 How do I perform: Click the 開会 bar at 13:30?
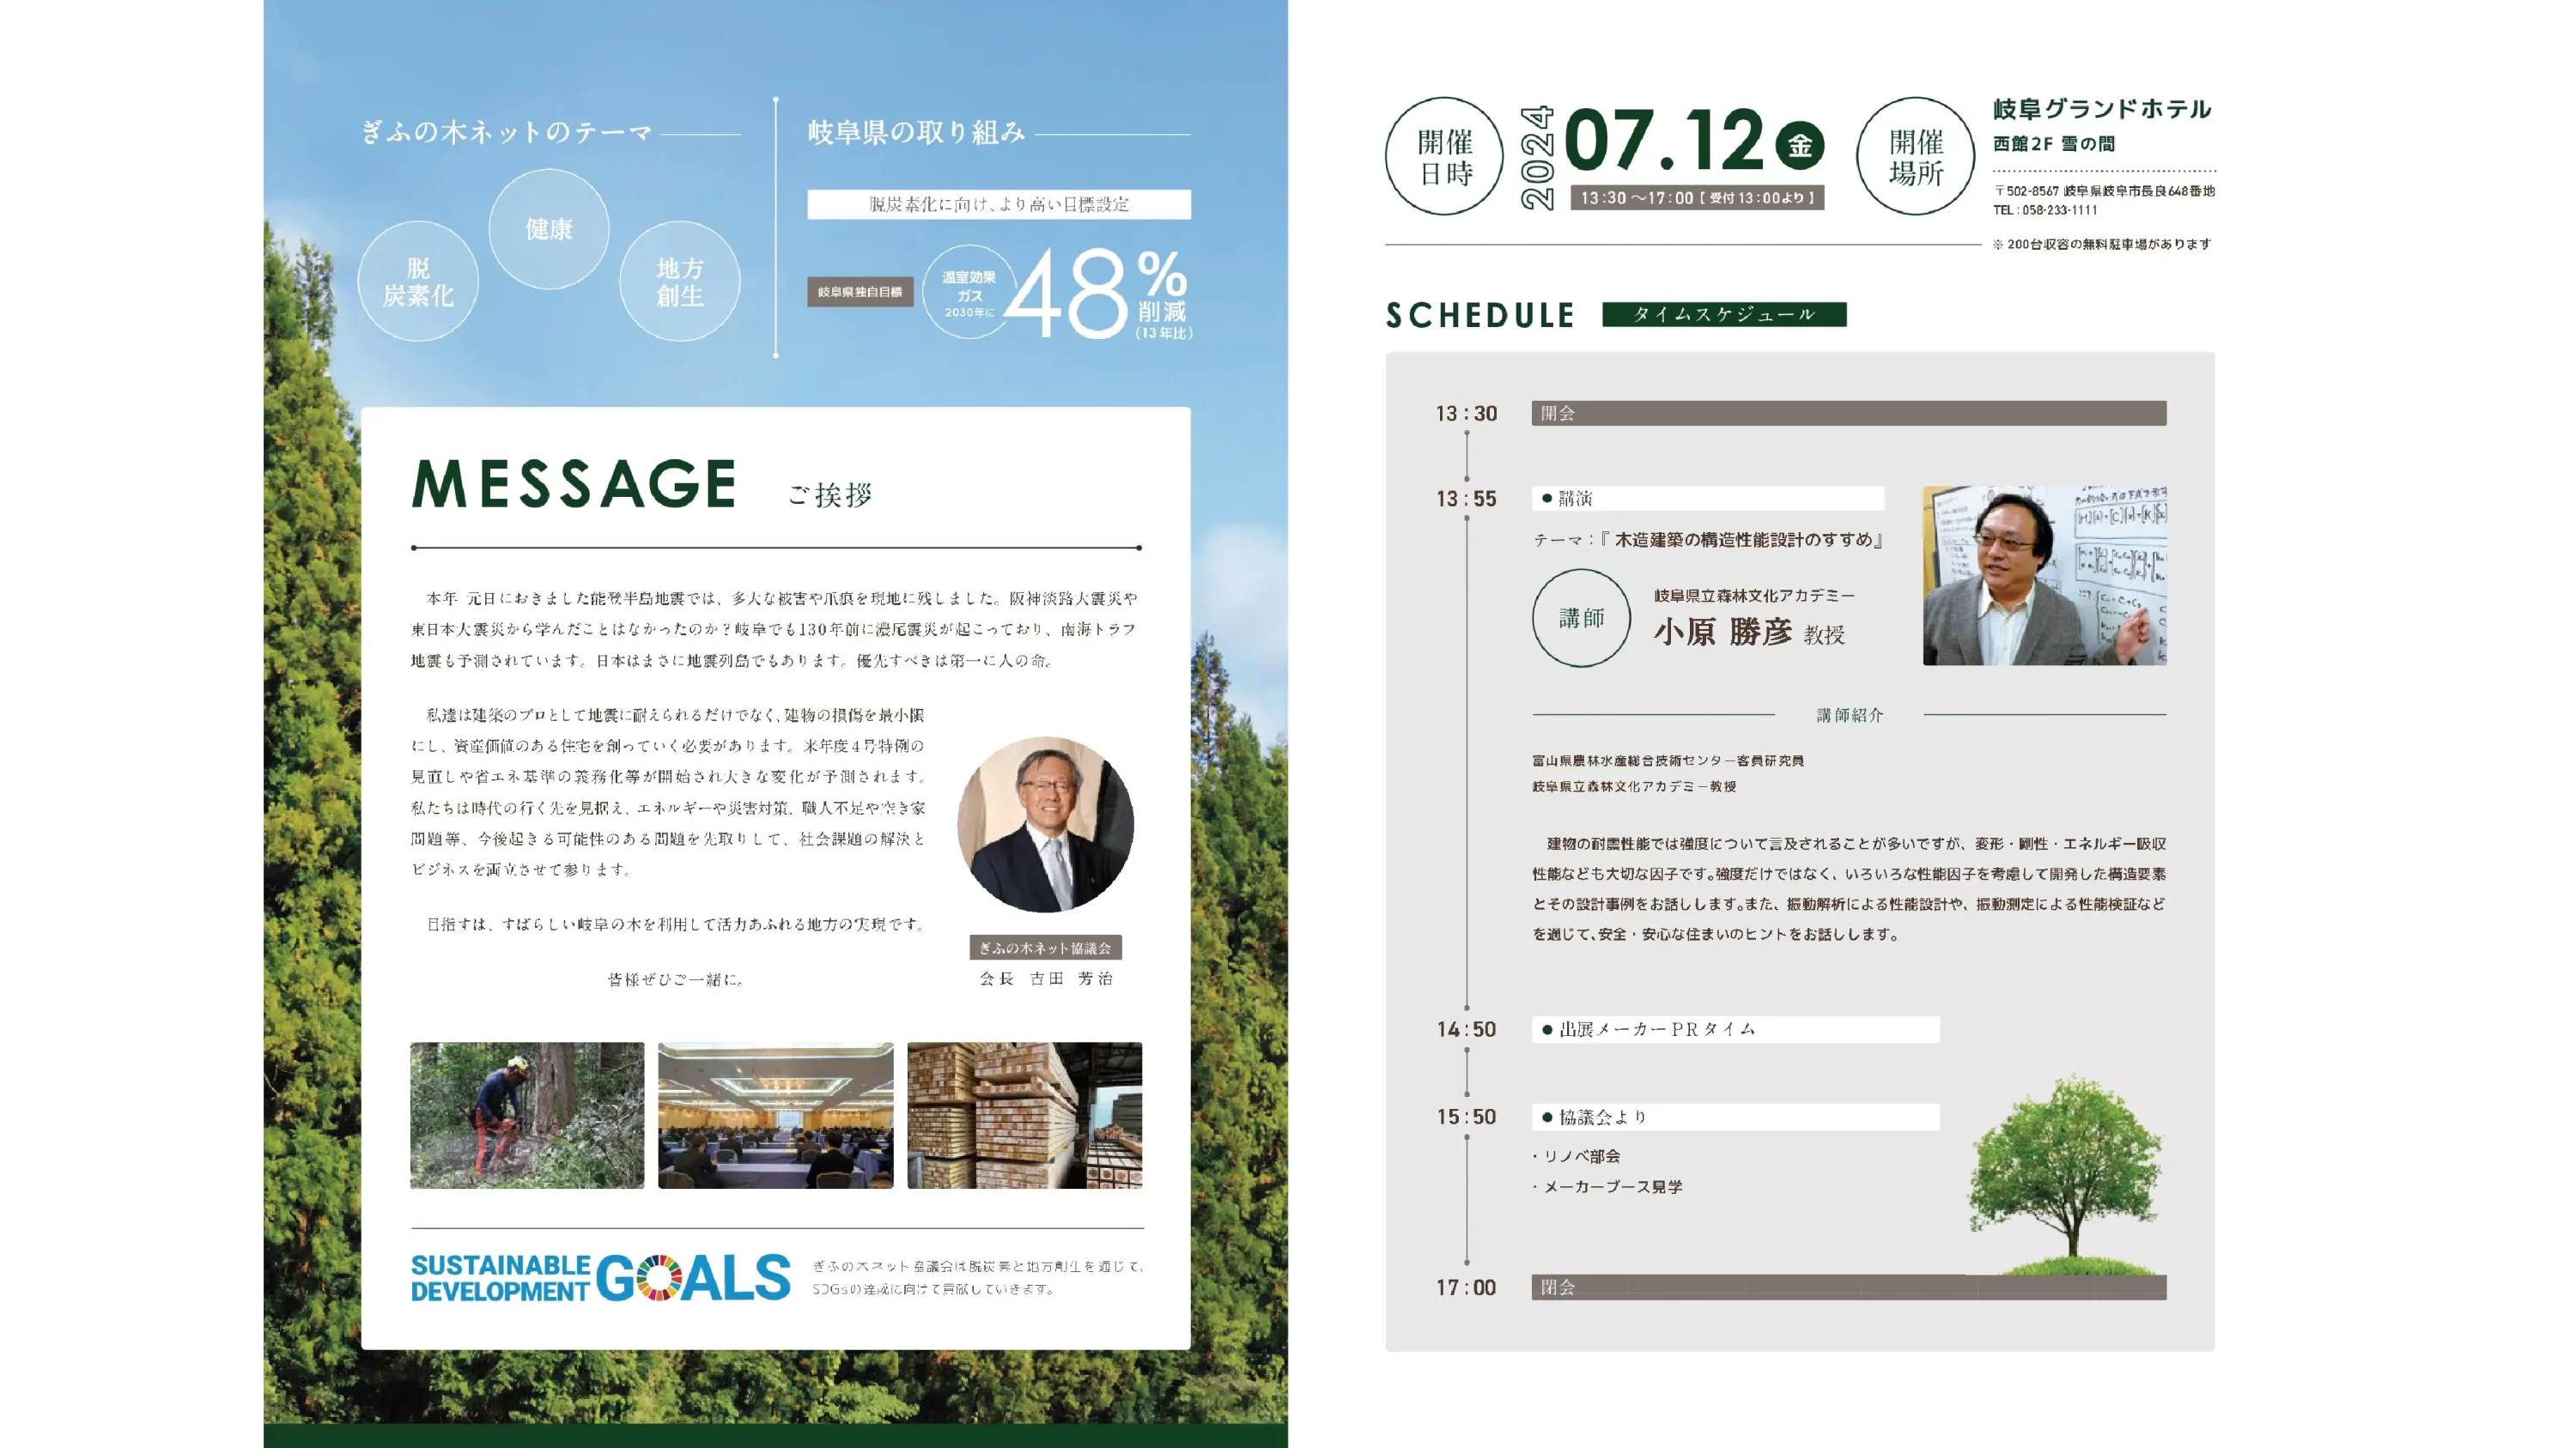point(1849,414)
